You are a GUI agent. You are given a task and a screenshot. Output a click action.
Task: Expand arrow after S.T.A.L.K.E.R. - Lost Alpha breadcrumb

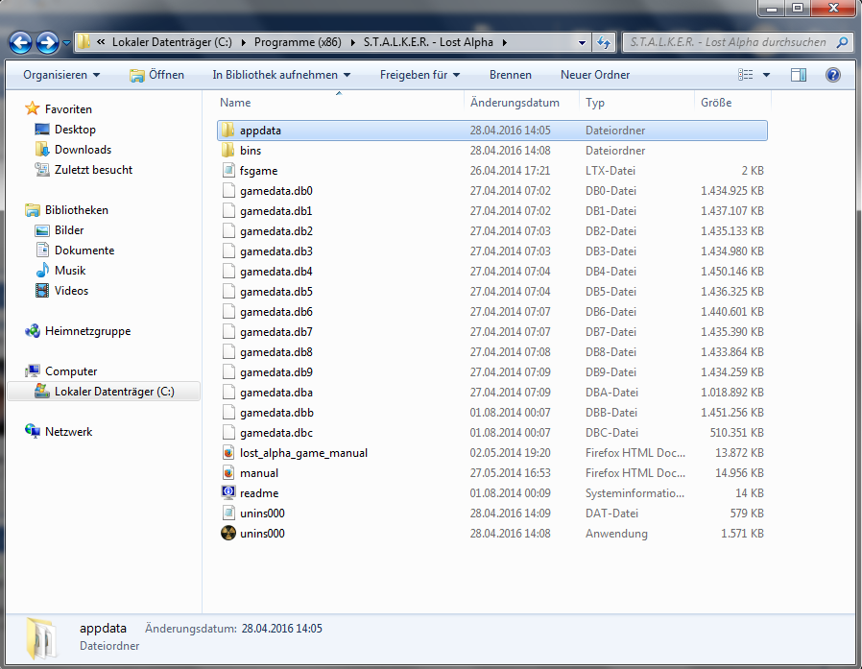click(504, 42)
